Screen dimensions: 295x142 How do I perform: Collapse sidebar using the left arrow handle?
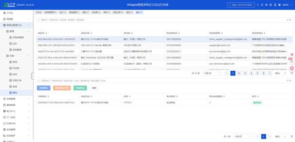point(33,76)
